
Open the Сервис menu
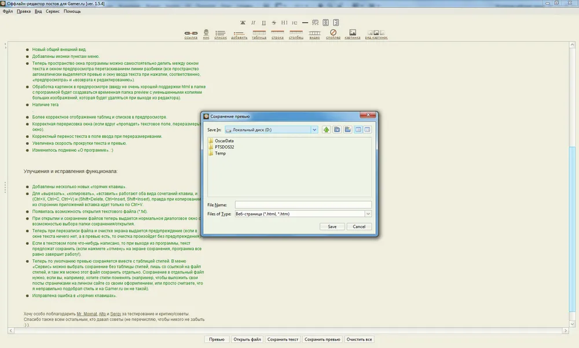[x=52, y=11]
